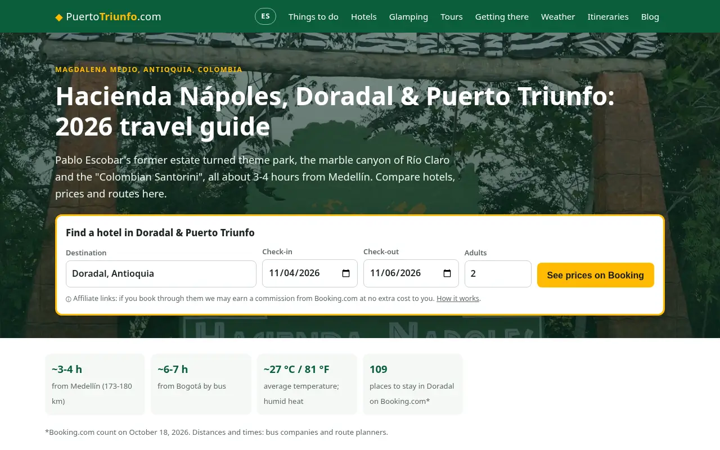Click the ~6-7 h from Bogotá stat
Image resolution: width=720 pixels, height=450 pixels.
(201, 384)
